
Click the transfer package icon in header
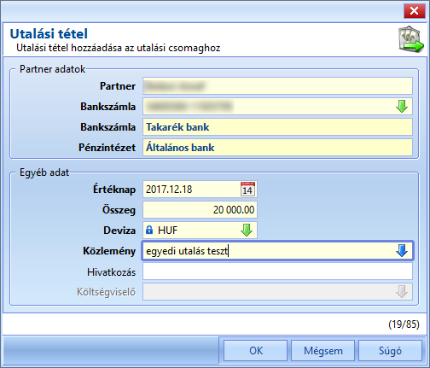(410, 39)
